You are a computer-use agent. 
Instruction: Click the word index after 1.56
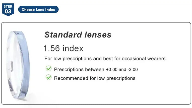[73, 48]
